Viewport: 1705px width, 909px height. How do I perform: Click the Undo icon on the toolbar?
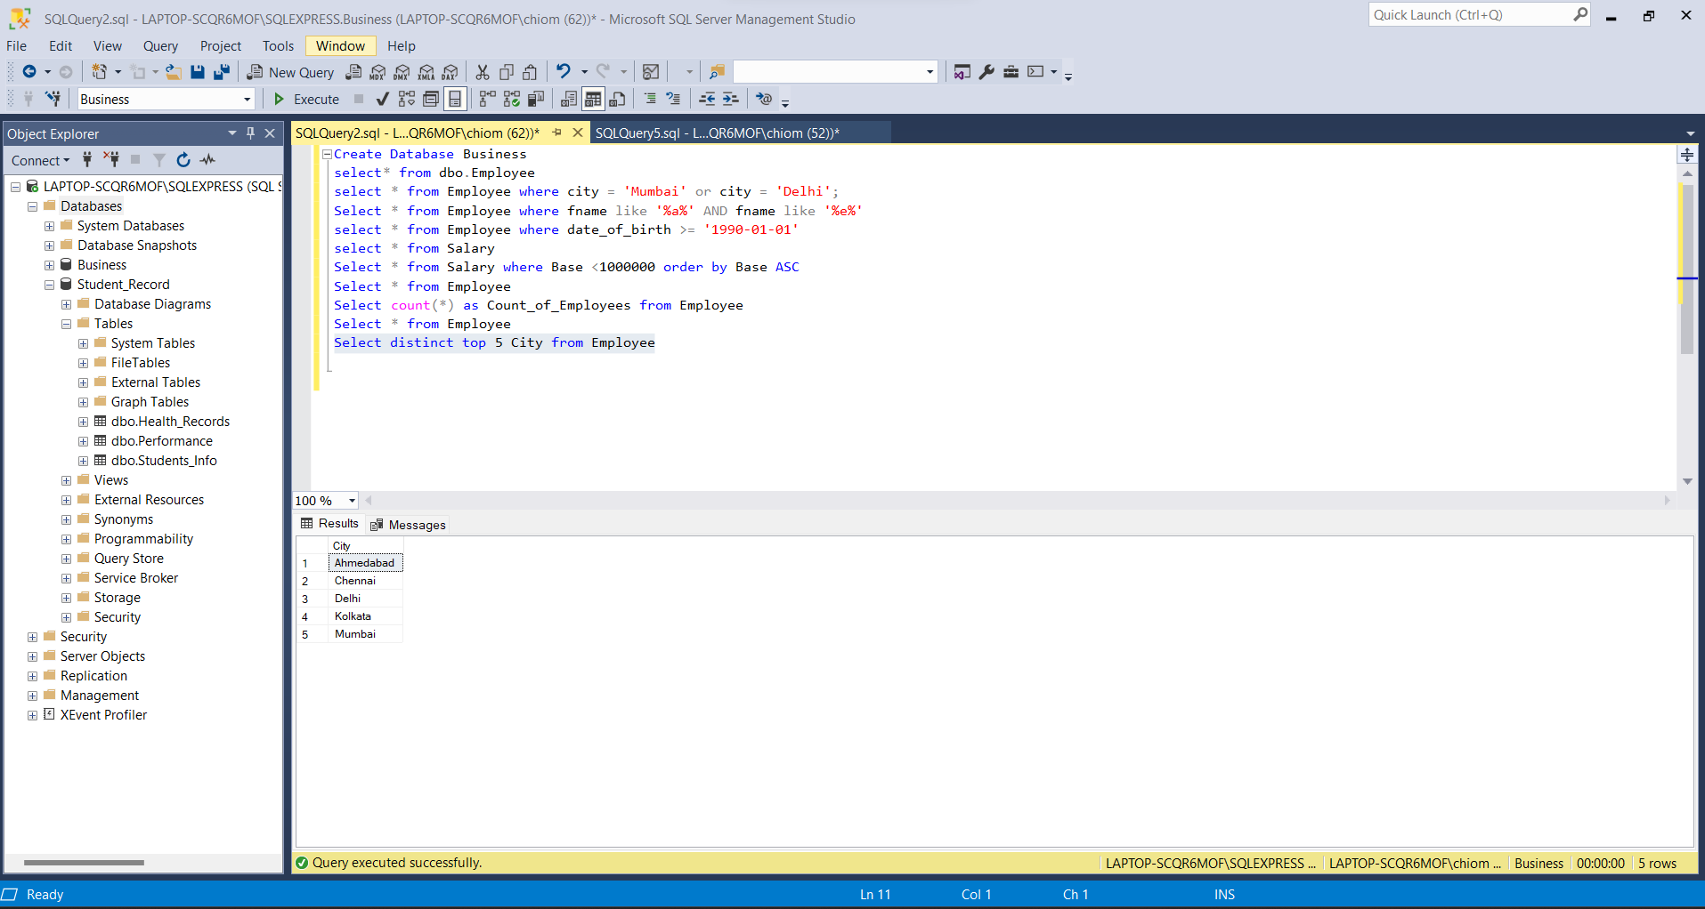point(564,72)
